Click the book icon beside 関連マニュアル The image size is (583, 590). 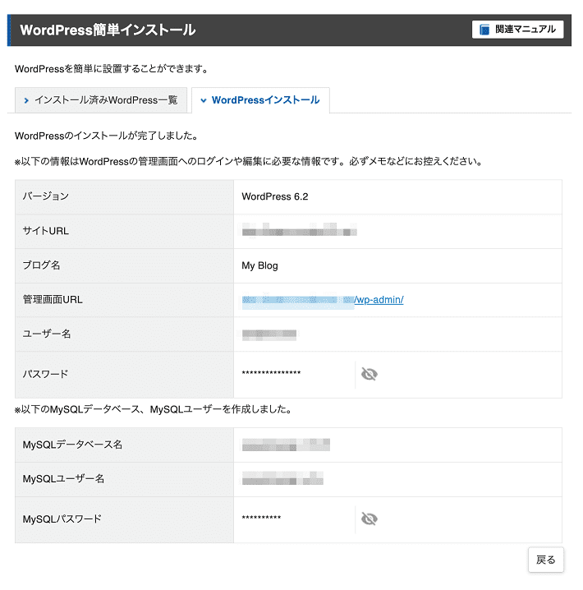pyautogui.click(x=484, y=30)
